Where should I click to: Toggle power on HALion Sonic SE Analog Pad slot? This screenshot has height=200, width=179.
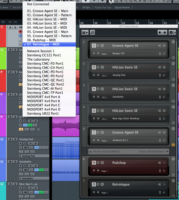pyautogui.click(x=94, y=67)
